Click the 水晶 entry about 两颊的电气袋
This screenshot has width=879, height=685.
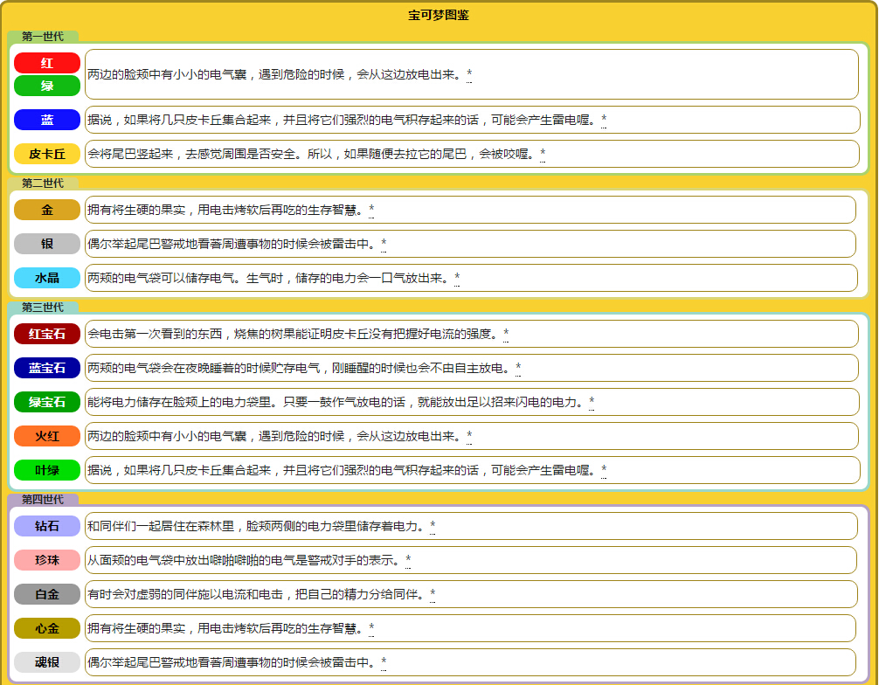[269, 278]
